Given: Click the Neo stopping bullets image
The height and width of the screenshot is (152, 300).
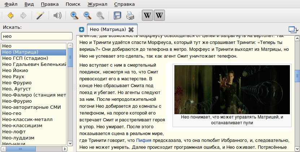Looking at the screenshot, I should pos(232,90).
